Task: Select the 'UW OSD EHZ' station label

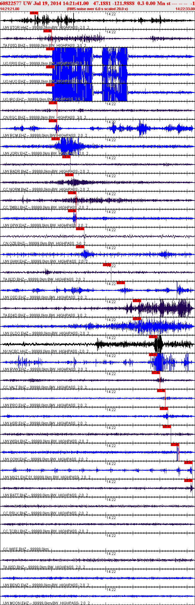Action: click(14, 297)
